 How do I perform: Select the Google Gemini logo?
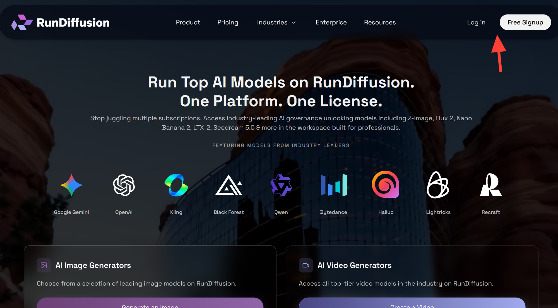point(71,185)
